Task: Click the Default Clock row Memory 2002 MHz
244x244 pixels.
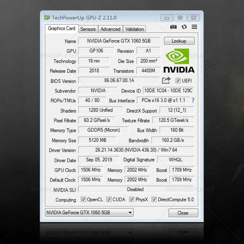Action: pos(137,180)
